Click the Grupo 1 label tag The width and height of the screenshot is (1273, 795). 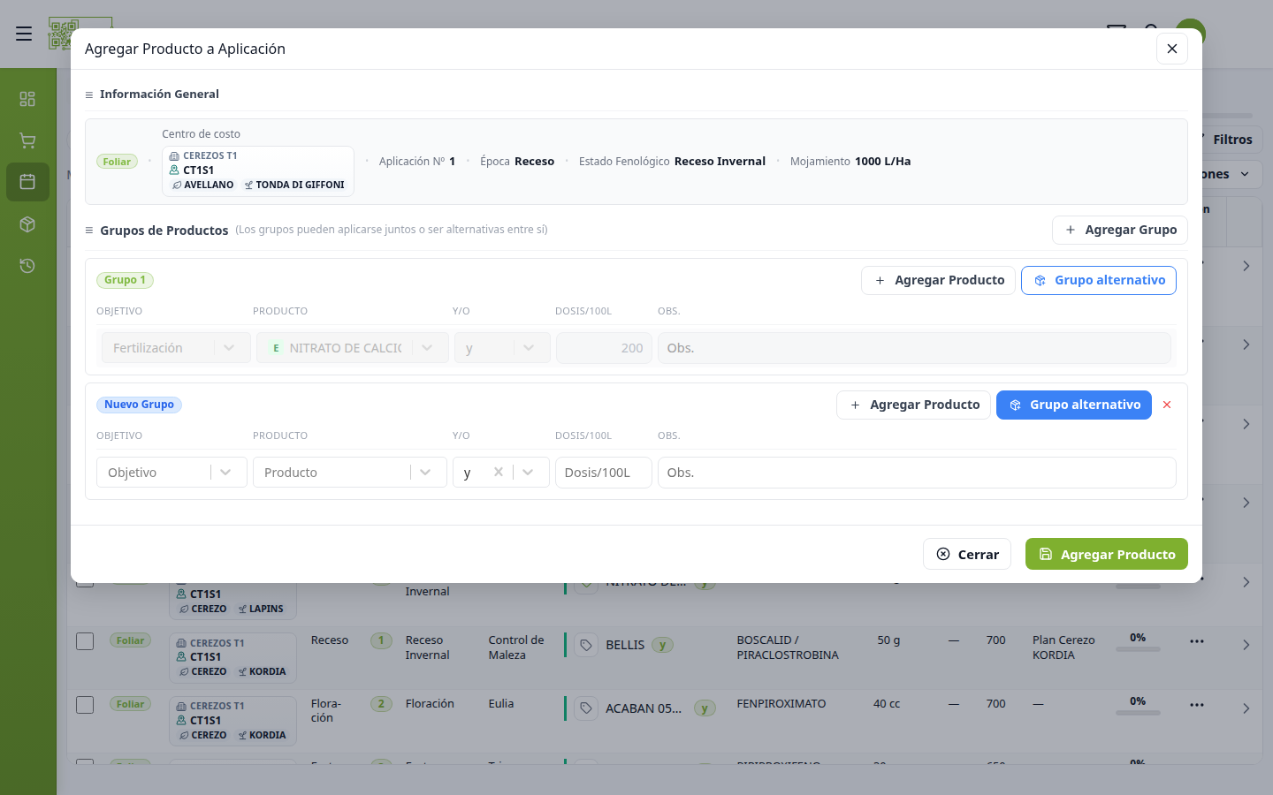click(x=125, y=280)
